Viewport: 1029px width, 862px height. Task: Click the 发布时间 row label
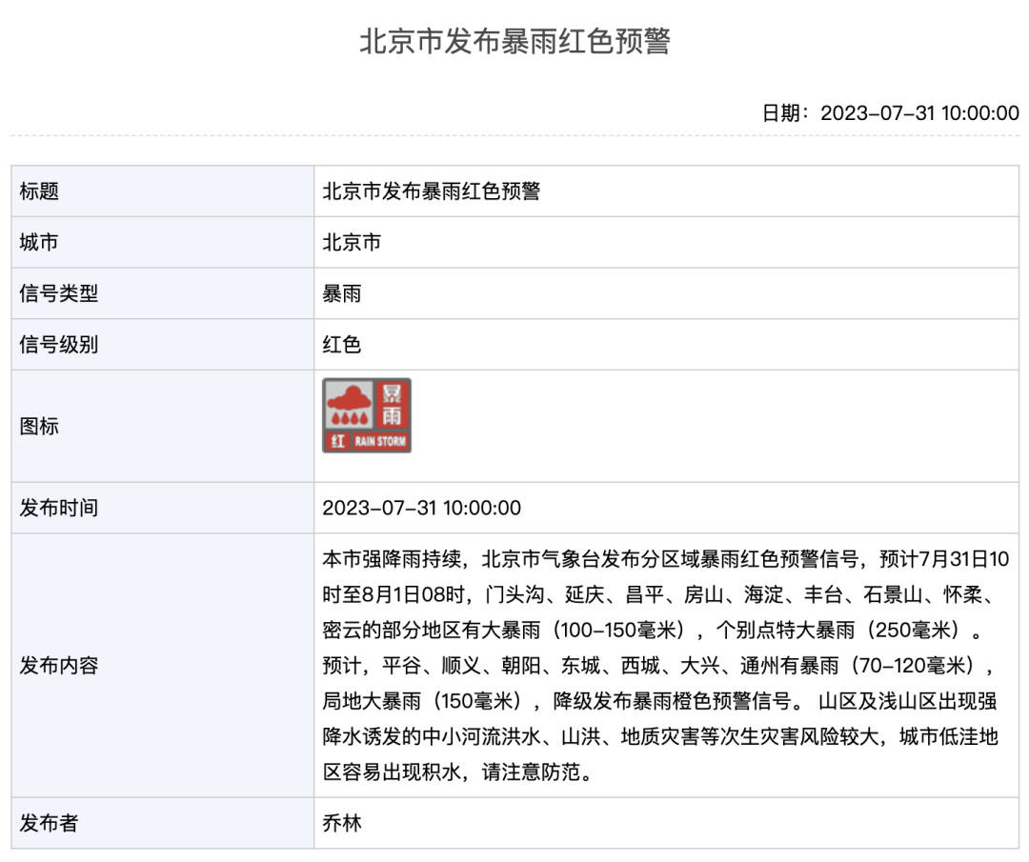click(58, 508)
